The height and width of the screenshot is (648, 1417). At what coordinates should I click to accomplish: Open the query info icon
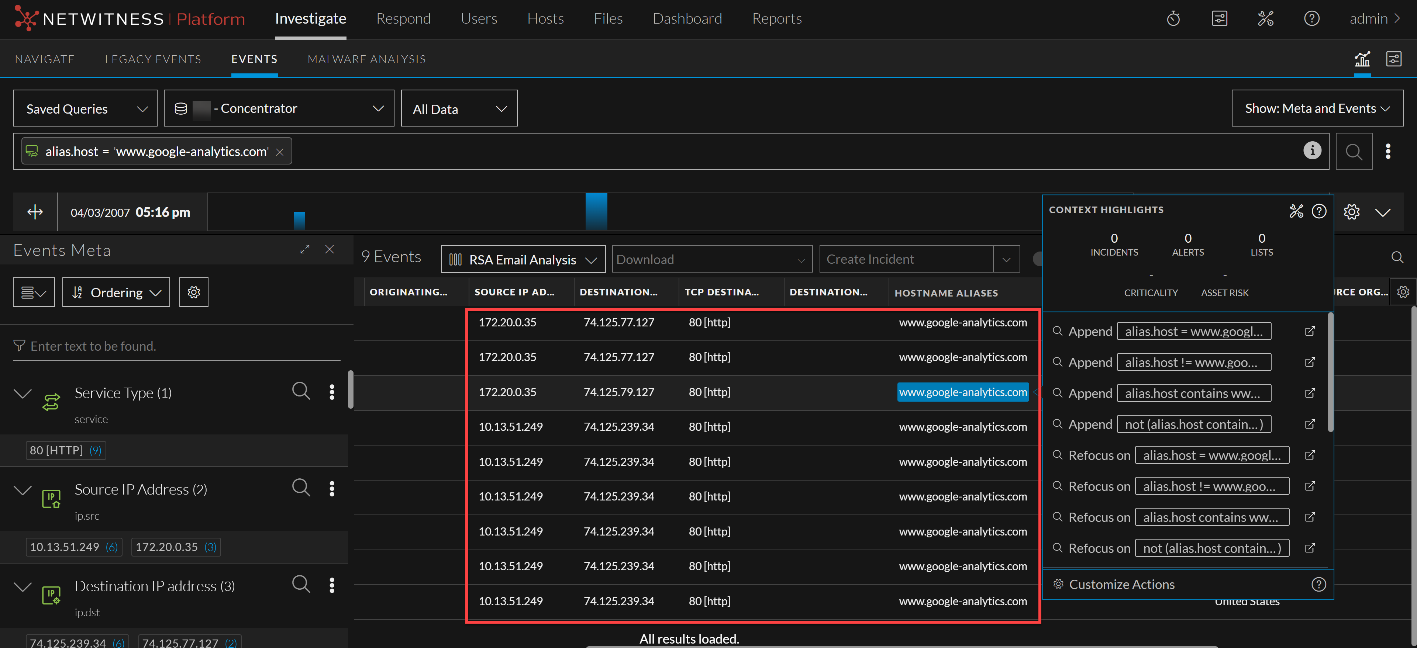[1312, 150]
